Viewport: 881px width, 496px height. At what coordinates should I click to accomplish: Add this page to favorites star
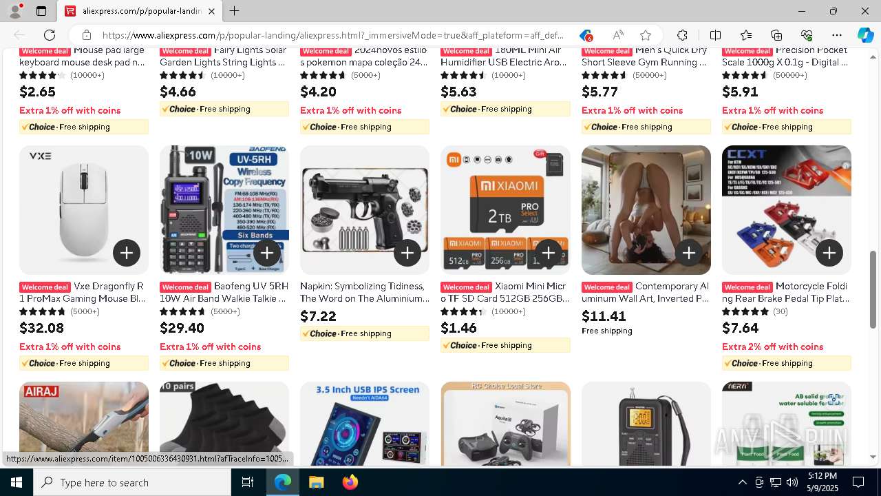(x=645, y=35)
